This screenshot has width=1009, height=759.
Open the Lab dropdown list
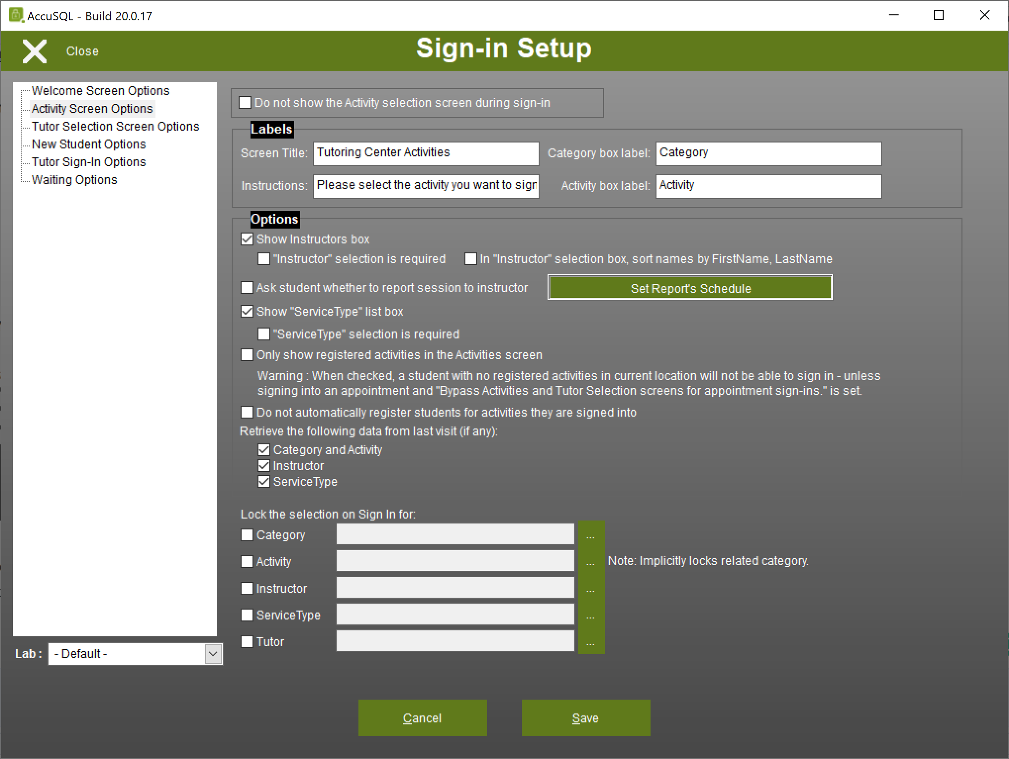[x=213, y=654]
